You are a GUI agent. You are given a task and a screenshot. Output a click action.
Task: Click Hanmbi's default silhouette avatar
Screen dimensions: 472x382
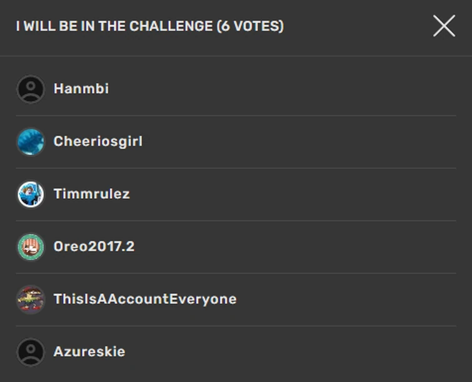[x=30, y=89]
